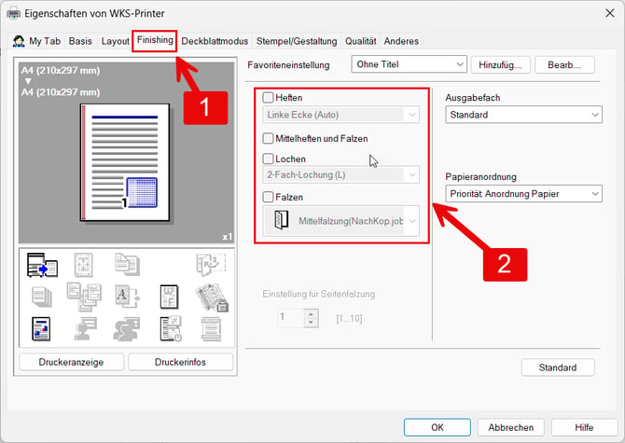Enable the Heften checkbox
The height and width of the screenshot is (443, 625).
coord(269,98)
